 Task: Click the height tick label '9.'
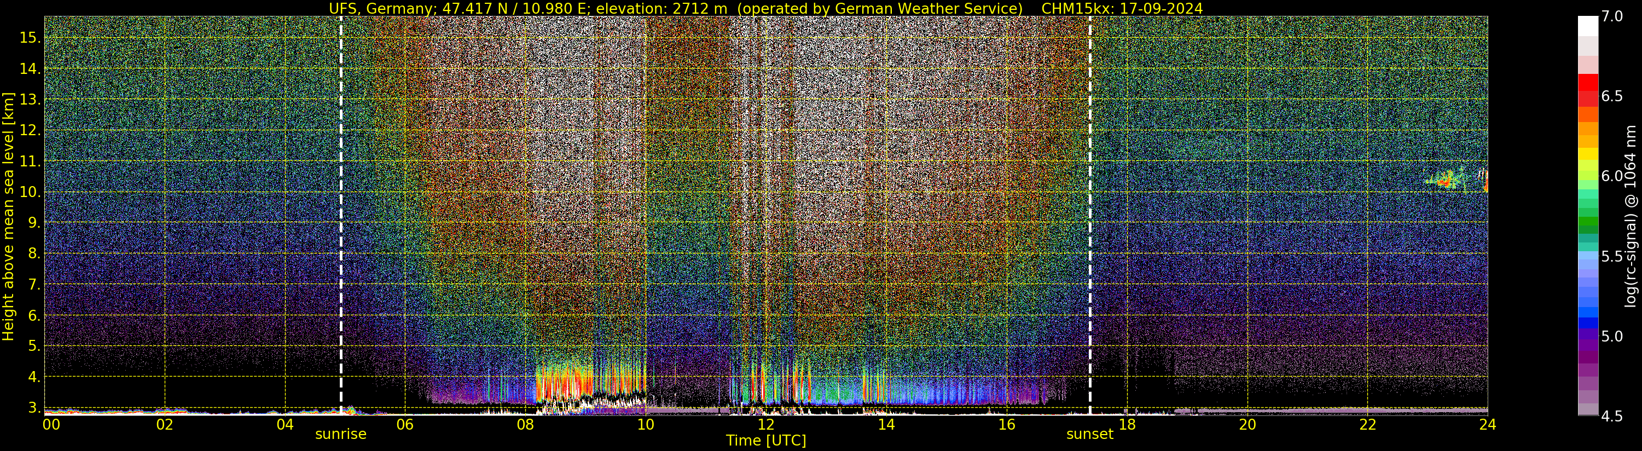pos(34,223)
